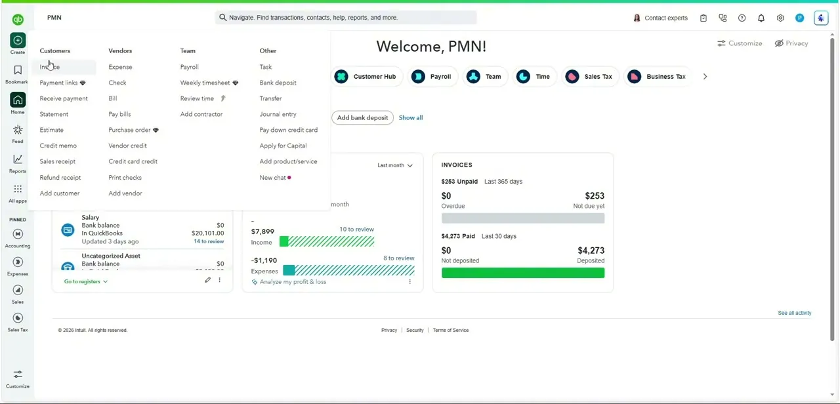Show more shortcuts with right chevron

pyautogui.click(x=705, y=77)
